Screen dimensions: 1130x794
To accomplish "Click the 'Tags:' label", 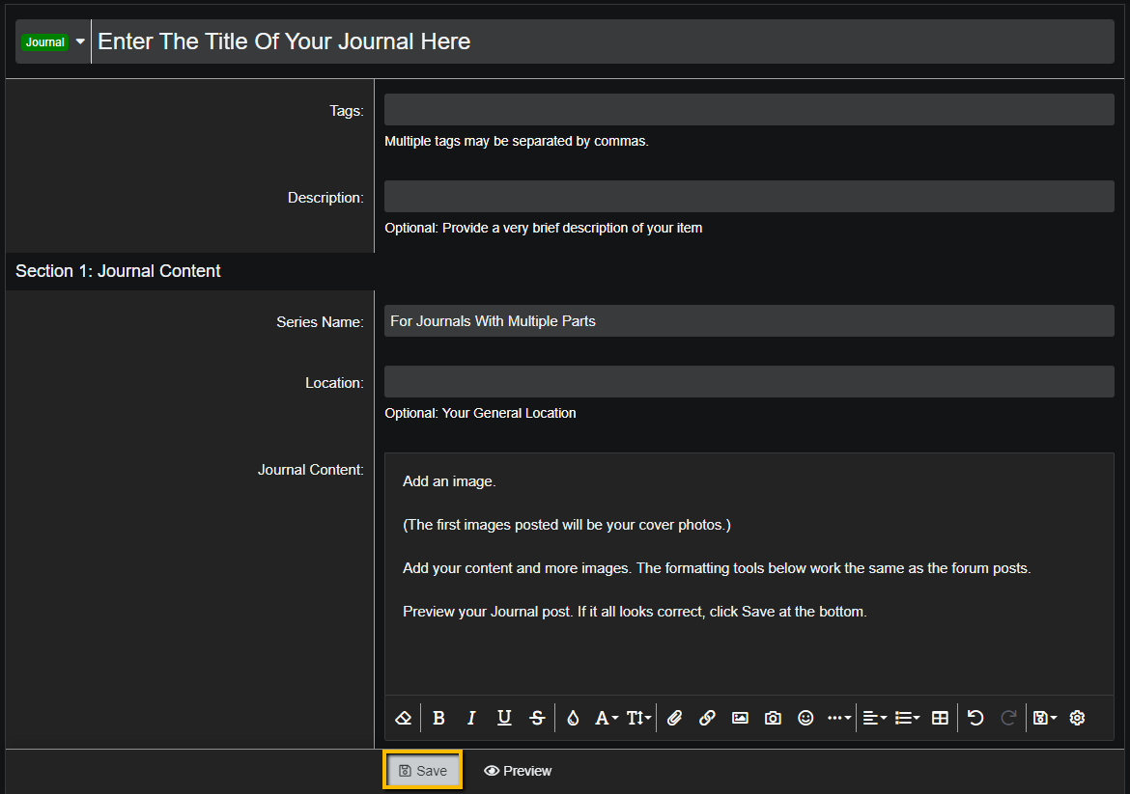I will 347,111.
